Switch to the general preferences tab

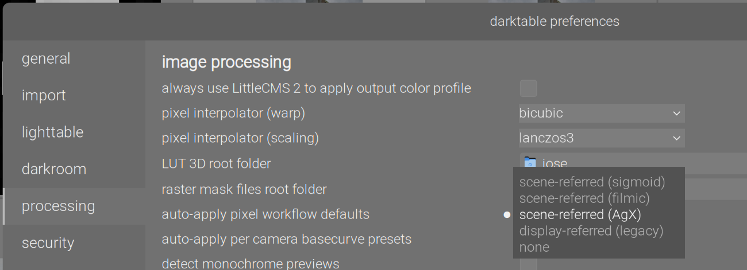click(x=46, y=58)
